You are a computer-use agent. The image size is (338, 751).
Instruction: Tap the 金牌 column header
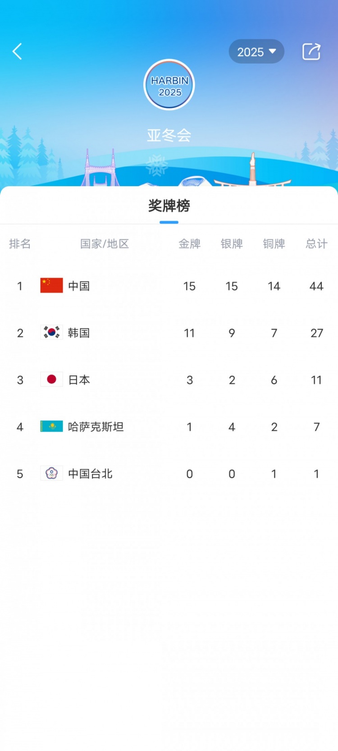click(189, 244)
